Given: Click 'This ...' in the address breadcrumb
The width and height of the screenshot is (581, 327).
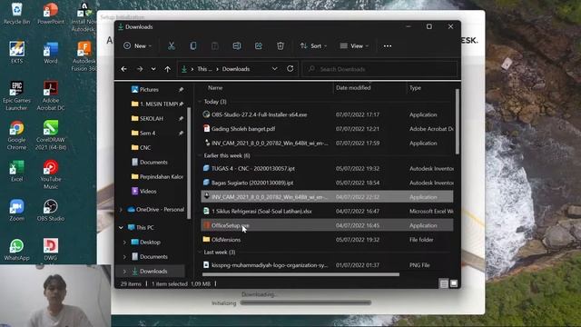Looking at the screenshot, I should (204, 69).
